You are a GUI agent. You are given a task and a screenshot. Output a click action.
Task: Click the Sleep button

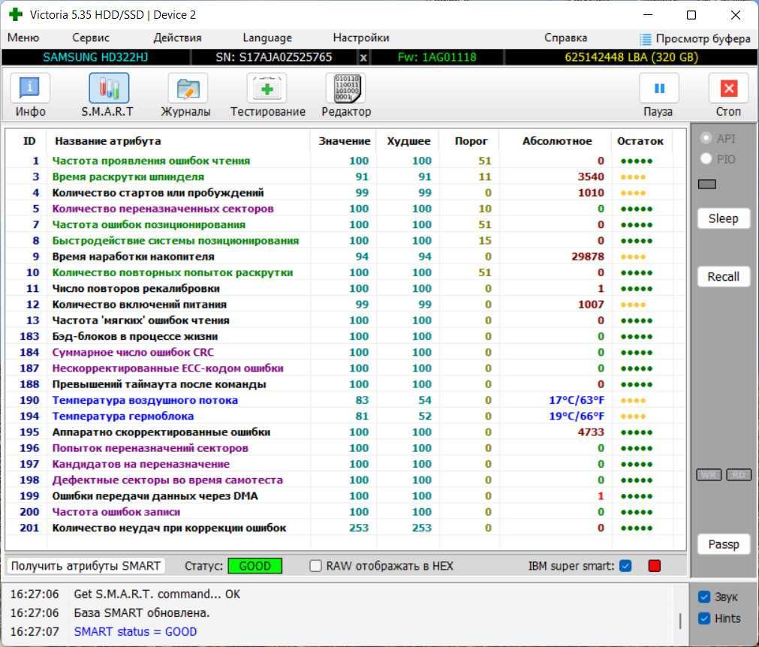(x=724, y=218)
